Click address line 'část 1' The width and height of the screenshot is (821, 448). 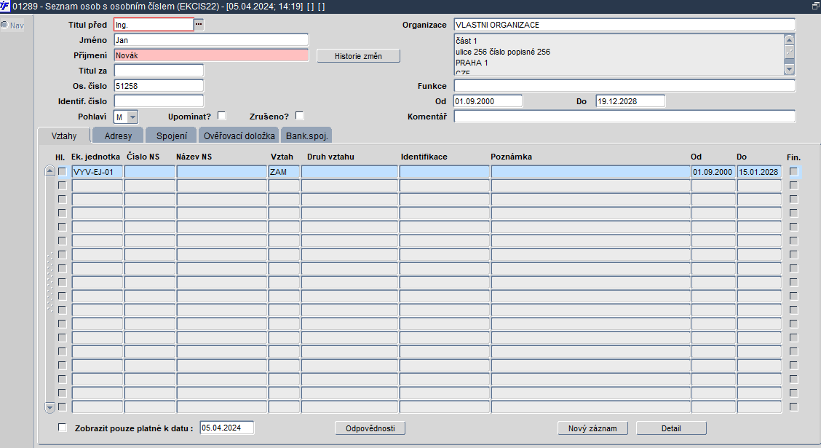(466, 40)
